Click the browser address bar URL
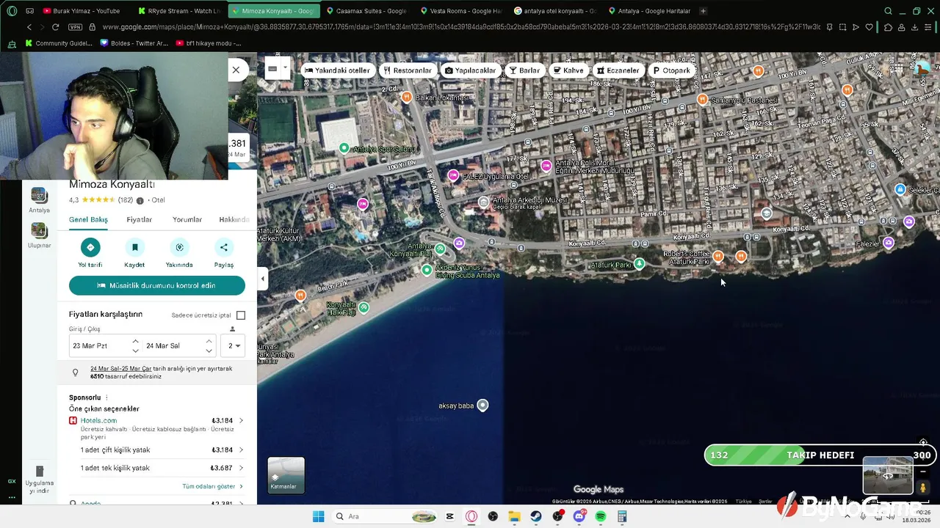The width and height of the screenshot is (940, 528). 461,27
